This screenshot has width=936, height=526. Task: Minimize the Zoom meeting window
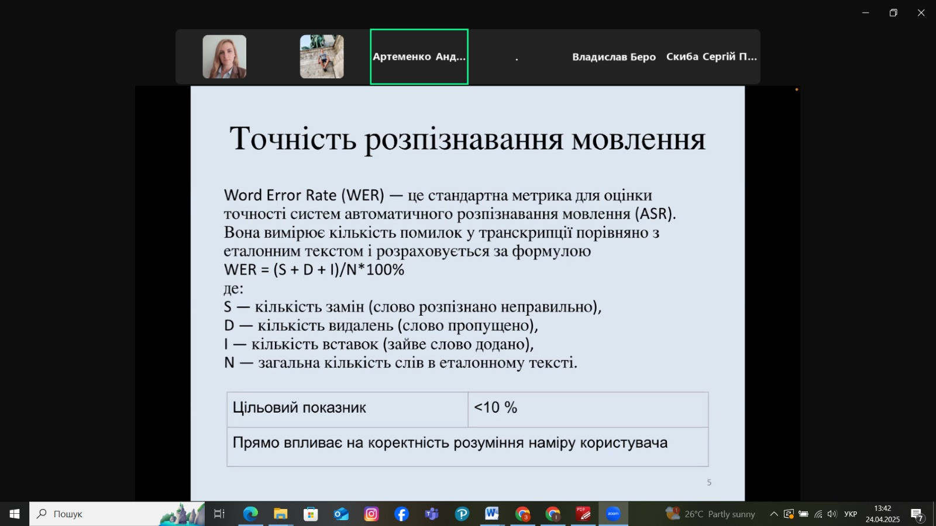point(866,13)
